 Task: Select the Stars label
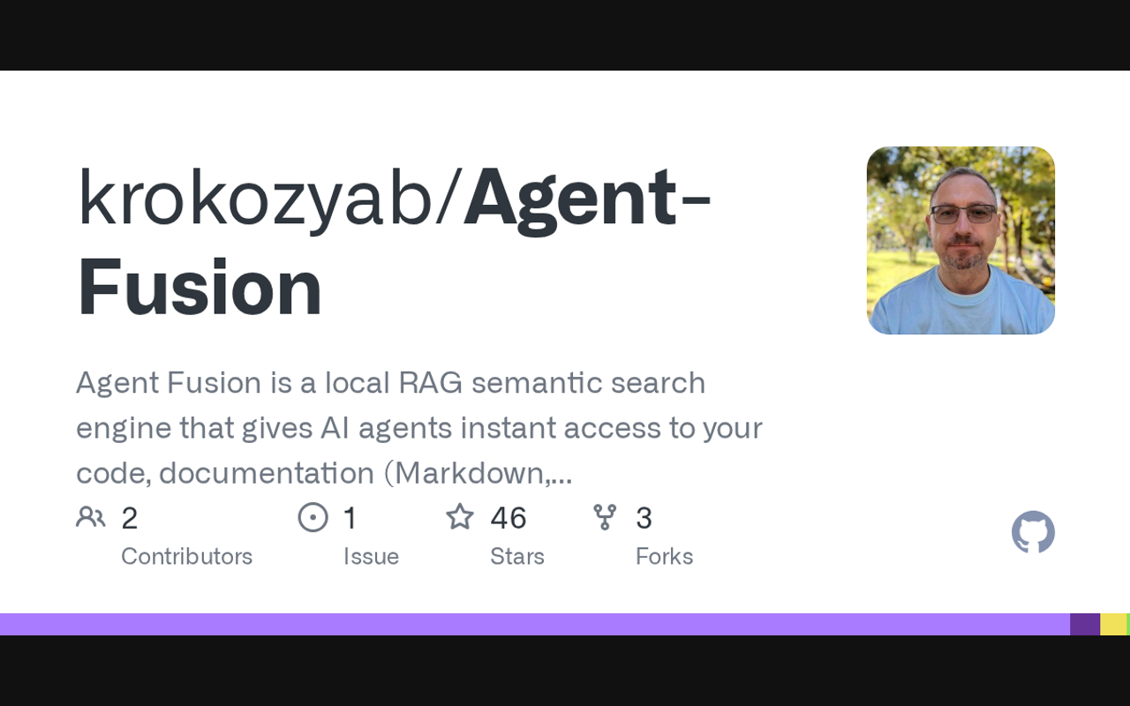pyautogui.click(x=517, y=557)
